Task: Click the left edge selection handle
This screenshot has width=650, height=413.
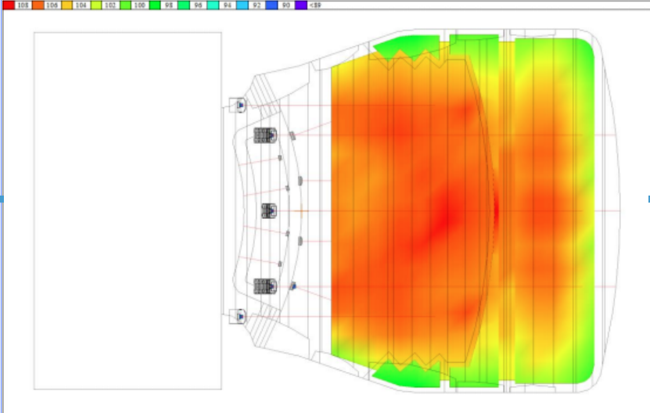Action: tap(2, 199)
